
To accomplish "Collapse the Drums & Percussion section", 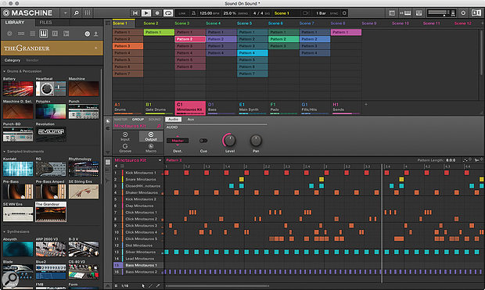I will (5, 71).
